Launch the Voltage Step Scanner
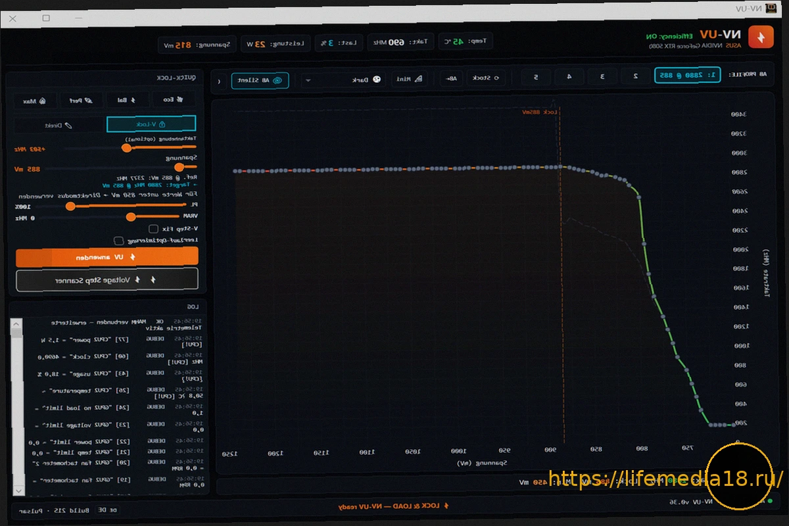 pos(107,279)
